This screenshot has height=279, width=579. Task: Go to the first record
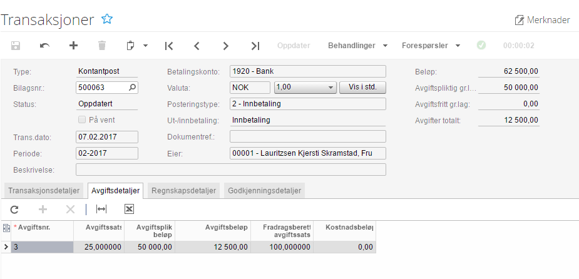tap(168, 46)
